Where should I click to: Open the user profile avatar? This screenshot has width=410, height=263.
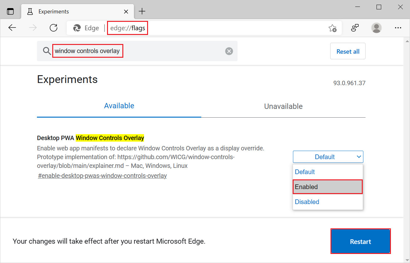point(376,28)
